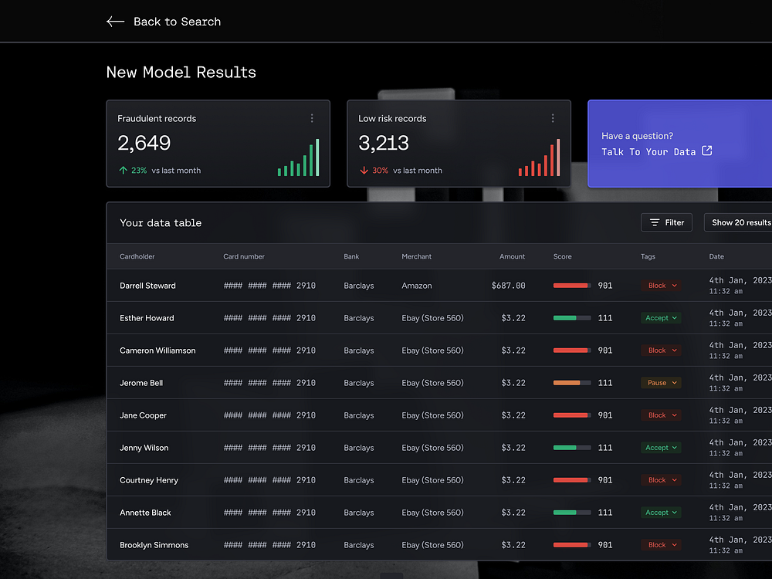Open the Block tag dropdown for Darrell Steward
The width and height of the screenshot is (772, 579).
pos(661,285)
